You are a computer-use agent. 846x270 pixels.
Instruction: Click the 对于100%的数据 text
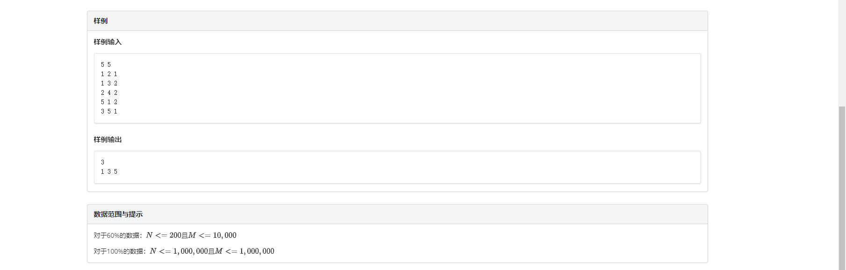pyautogui.click(x=120, y=251)
